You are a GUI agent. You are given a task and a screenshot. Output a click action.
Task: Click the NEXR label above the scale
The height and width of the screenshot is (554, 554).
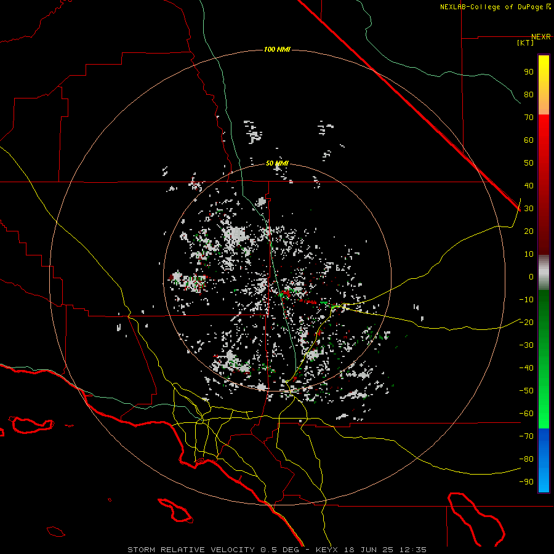tap(541, 37)
